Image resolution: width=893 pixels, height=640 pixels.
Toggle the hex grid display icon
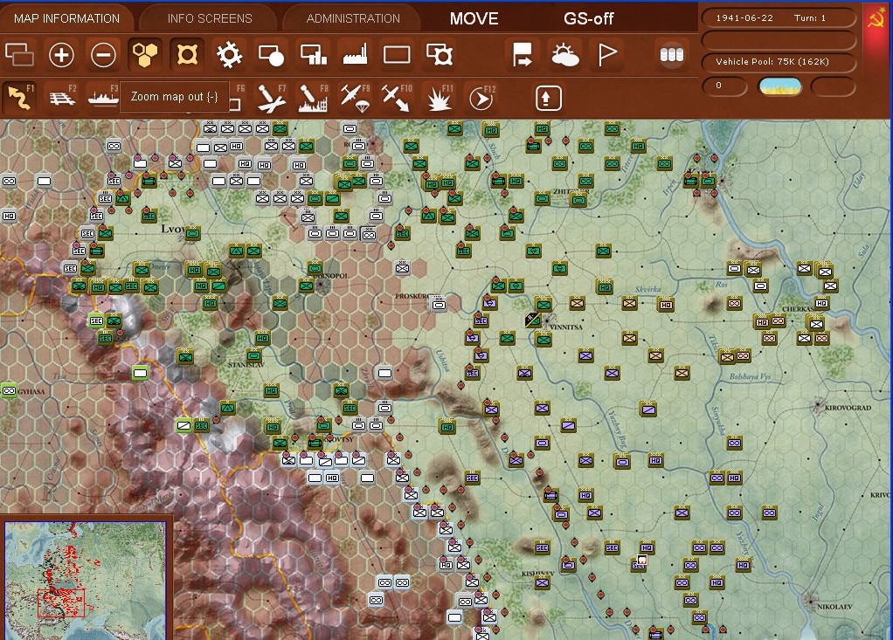click(x=145, y=55)
